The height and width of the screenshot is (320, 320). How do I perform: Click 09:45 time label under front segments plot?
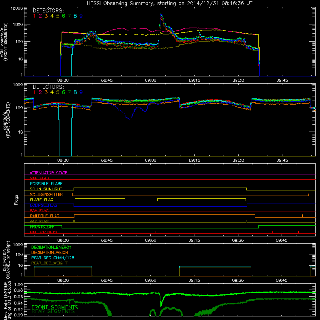pos(282,80)
